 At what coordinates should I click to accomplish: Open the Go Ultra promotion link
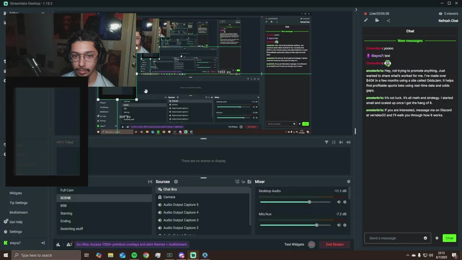coord(132,244)
